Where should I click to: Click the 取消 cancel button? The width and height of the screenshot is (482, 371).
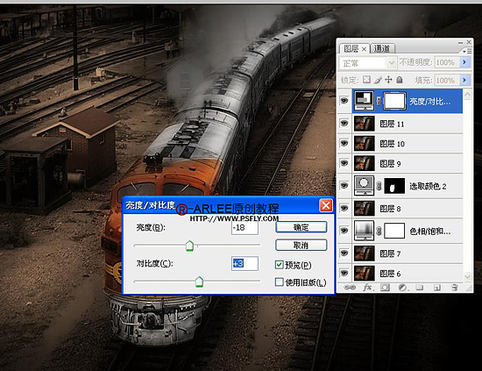coord(301,246)
